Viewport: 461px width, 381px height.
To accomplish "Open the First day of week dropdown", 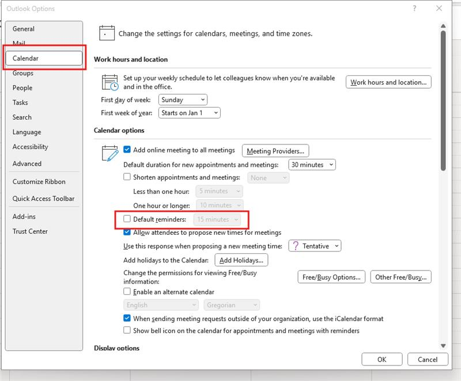I will click(x=183, y=100).
